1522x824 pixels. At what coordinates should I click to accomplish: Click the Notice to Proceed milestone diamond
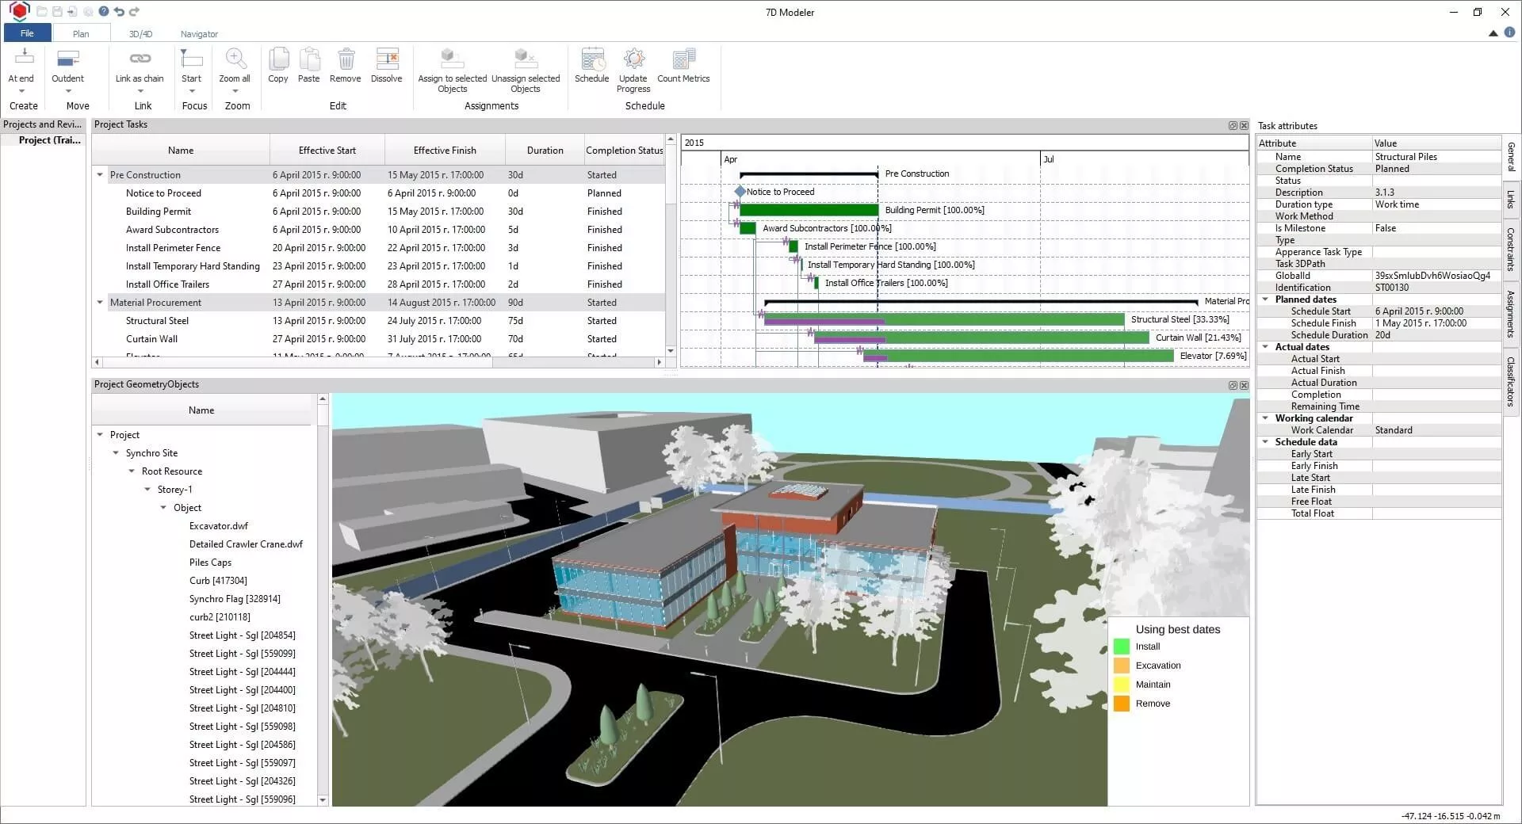pos(740,192)
